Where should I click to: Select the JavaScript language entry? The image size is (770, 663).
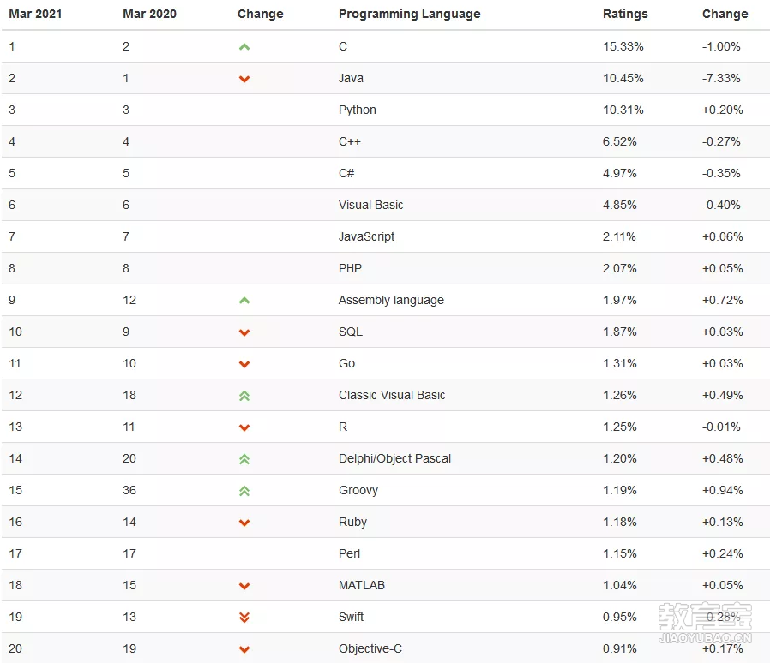(x=366, y=236)
